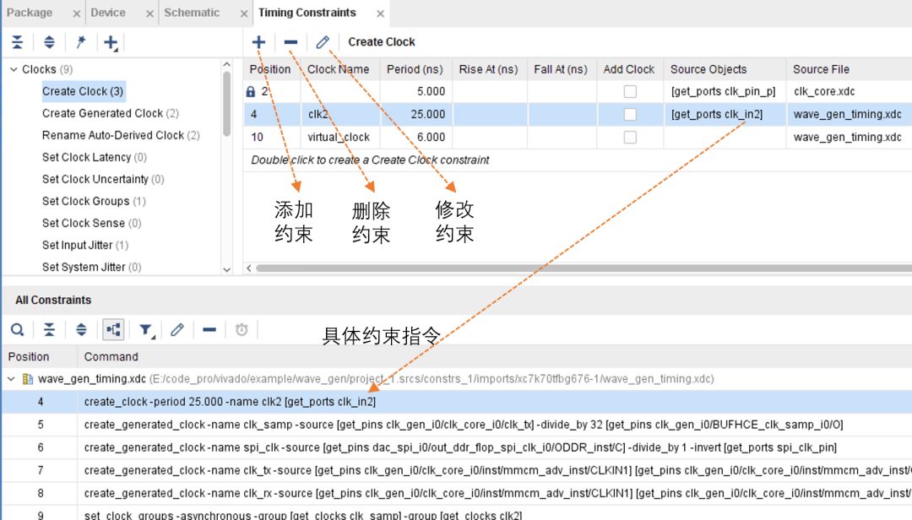Click the 5.000 period cell

[x=415, y=92]
